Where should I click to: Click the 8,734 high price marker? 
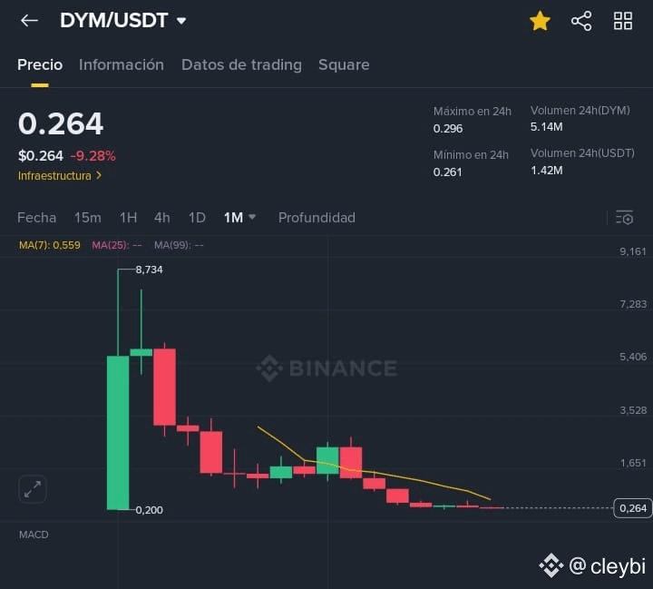coord(149,270)
